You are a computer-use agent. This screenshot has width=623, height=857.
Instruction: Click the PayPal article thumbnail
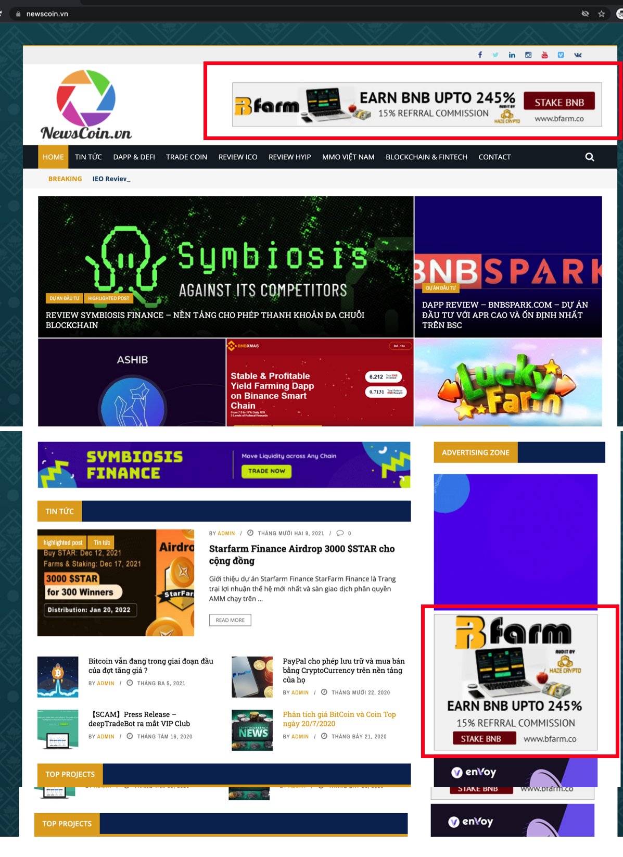[252, 677]
